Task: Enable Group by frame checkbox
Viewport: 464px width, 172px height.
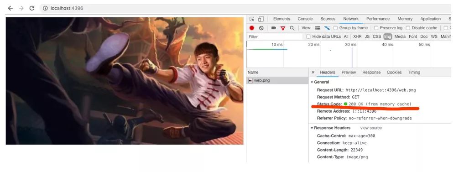Action: click(x=335, y=28)
